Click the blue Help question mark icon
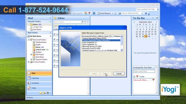 click(146, 13)
